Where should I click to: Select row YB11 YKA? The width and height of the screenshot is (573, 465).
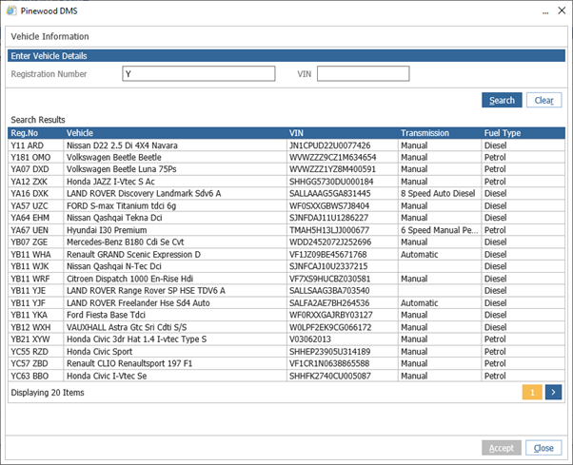coord(286,315)
